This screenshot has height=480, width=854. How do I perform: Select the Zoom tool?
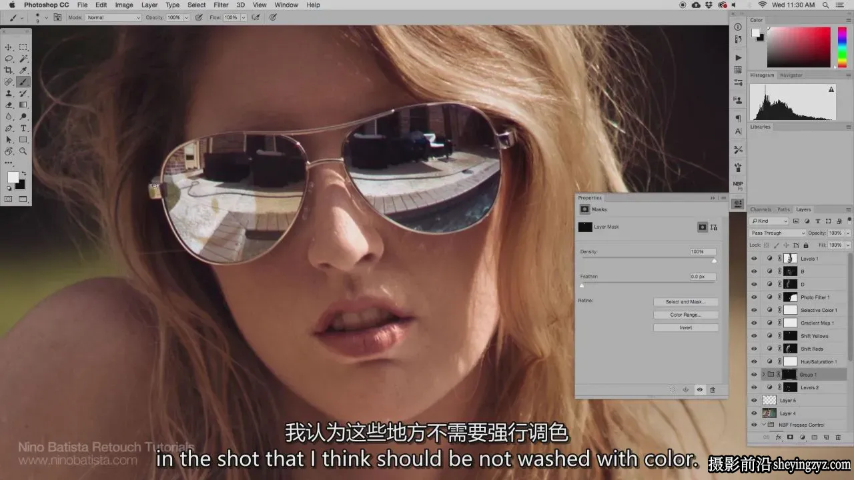(23, 151)
